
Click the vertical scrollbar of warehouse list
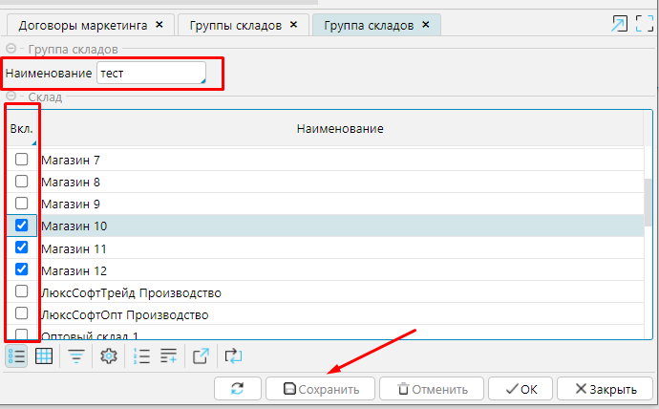[x=648, y=201]
